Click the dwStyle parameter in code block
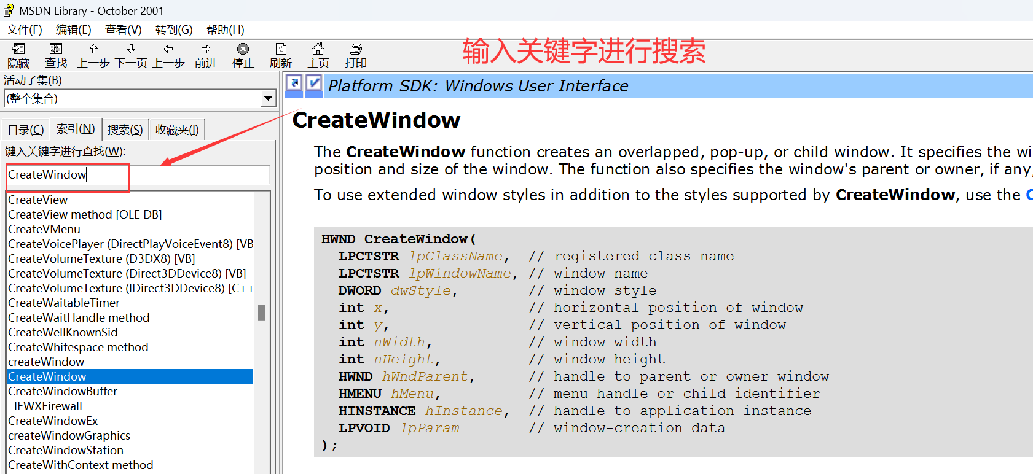 [421, 290]
